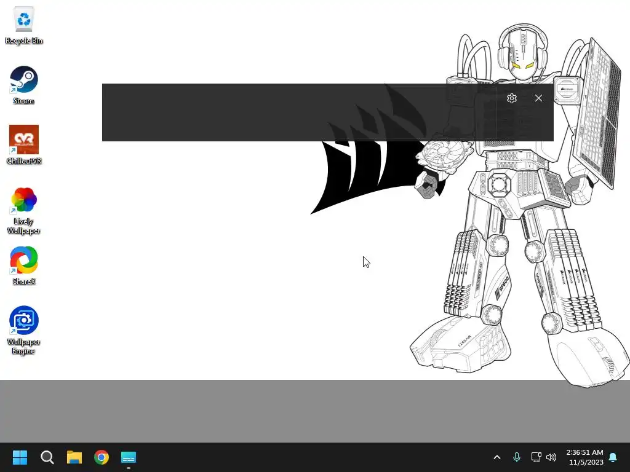
Task: Launch Google Chrome from taskbar
Action: tap(102, 457)
